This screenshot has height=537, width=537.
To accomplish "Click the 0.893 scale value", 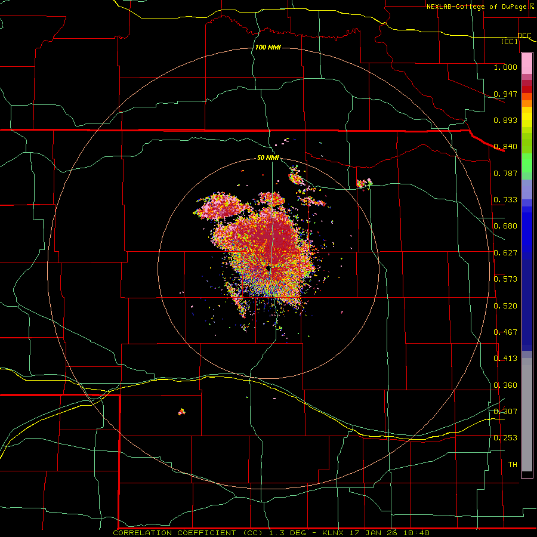I will tap(505, 120).
